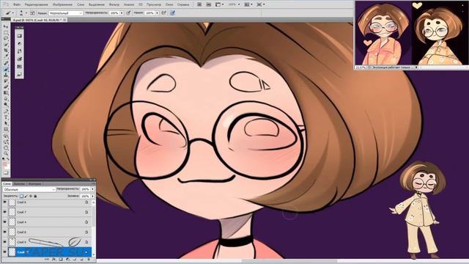469x264 pixels.
Task: Select the highlighted Brush tool in toolbox
Action: (x=6, y=69)
